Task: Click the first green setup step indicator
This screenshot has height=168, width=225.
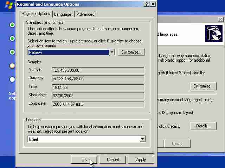Action: 12,25
